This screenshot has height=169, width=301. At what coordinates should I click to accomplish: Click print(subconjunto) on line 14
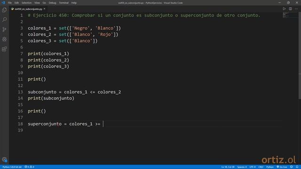[x=51, y=98]
